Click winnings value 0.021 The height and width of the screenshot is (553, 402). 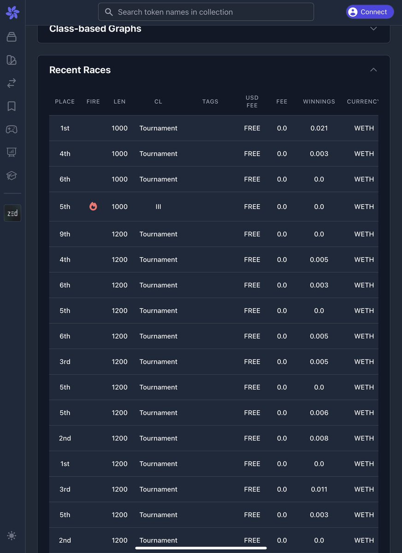tap(319, 128)
